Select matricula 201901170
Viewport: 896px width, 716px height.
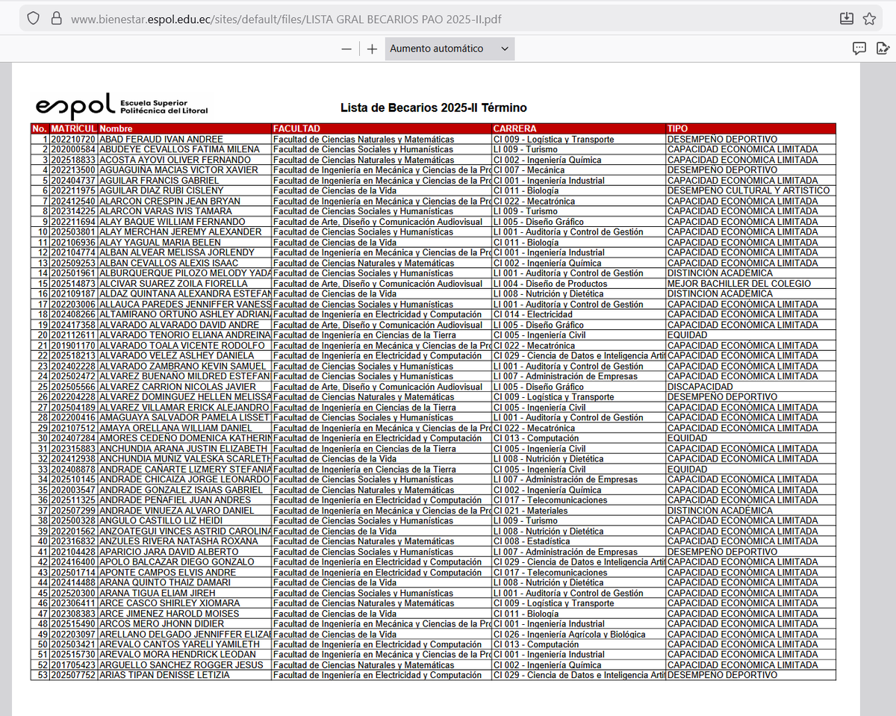point(73,346)
